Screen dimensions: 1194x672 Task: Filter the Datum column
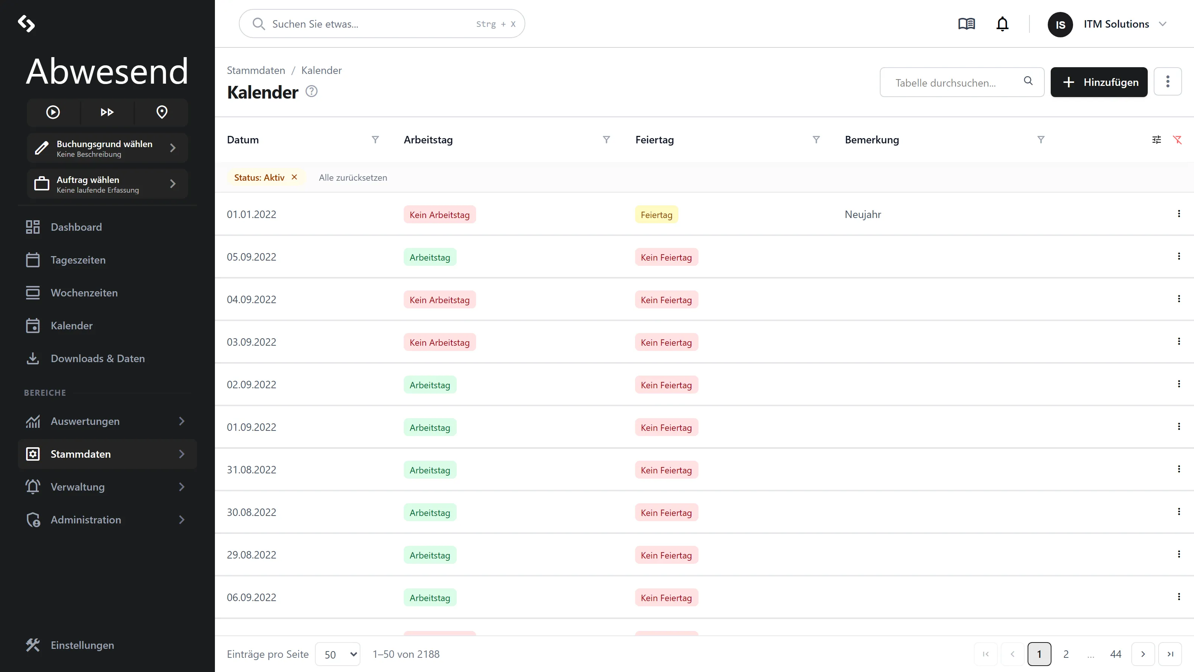[375, 140]
